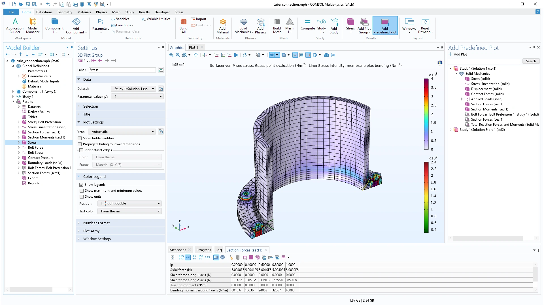This screenshot has height=305, width=544.
Task: Take a graphics snapshot with camera icon
Action: pos(326,55)
